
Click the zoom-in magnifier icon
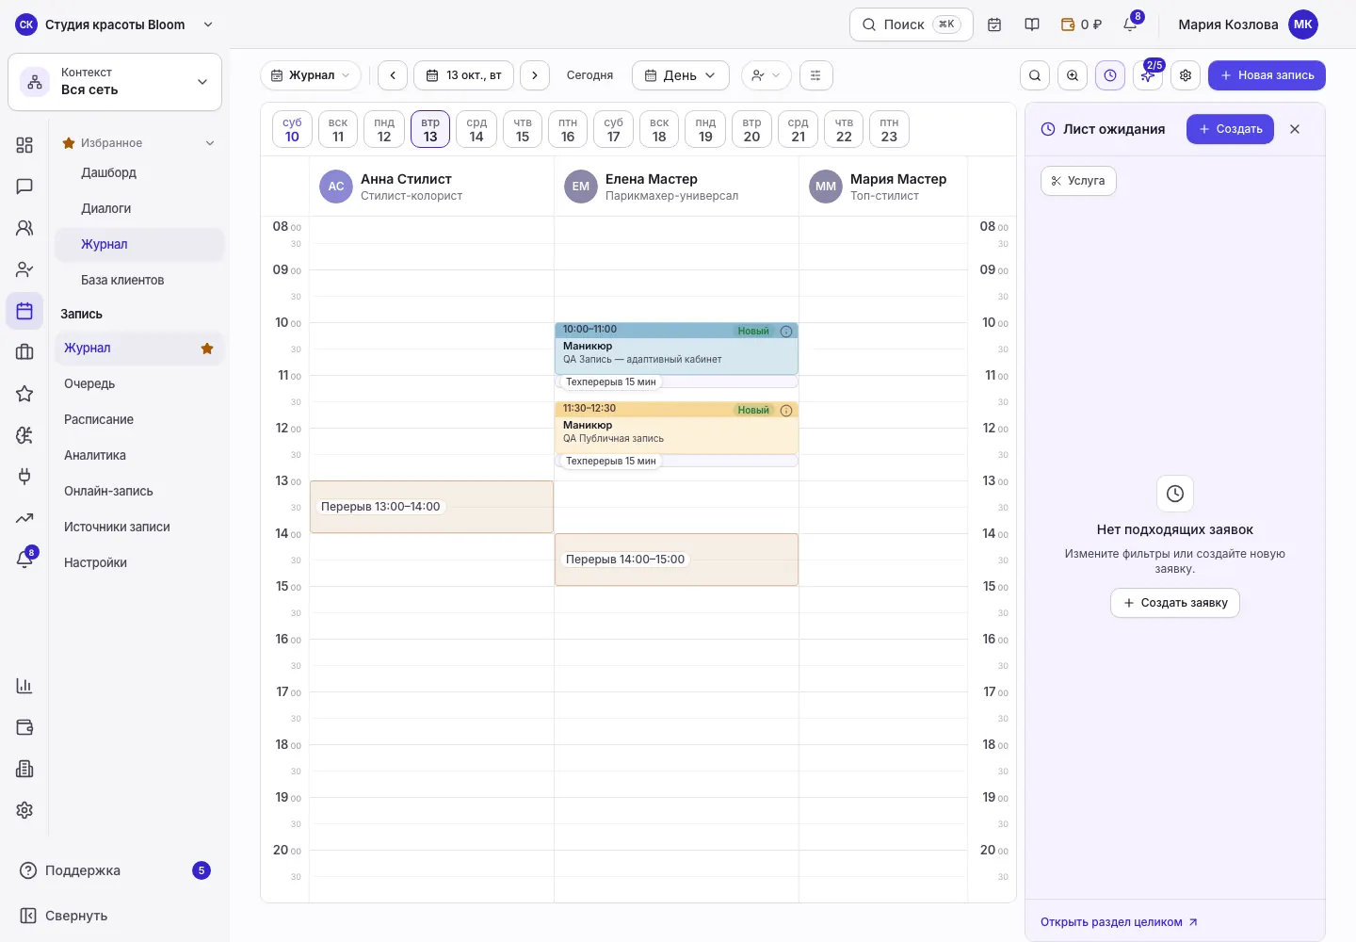point(1073,75)
